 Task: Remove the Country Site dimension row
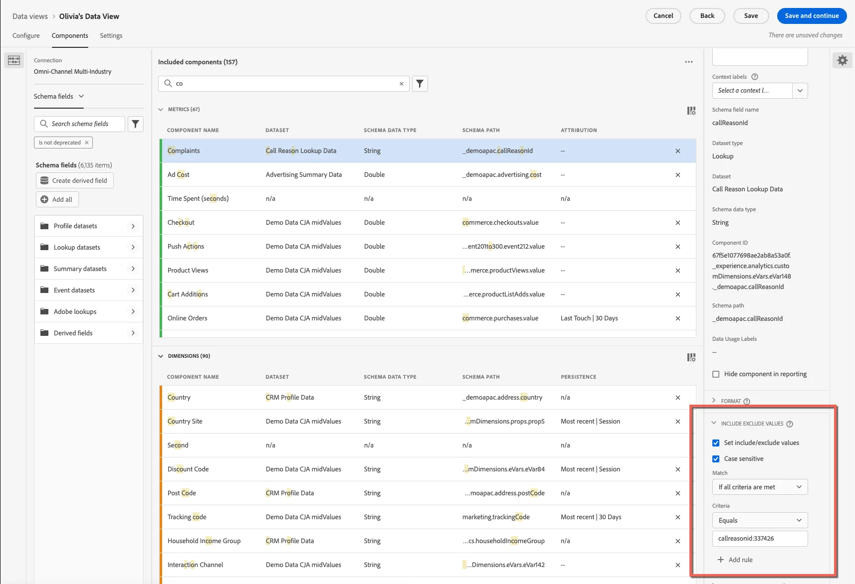[x=678, y=422]
